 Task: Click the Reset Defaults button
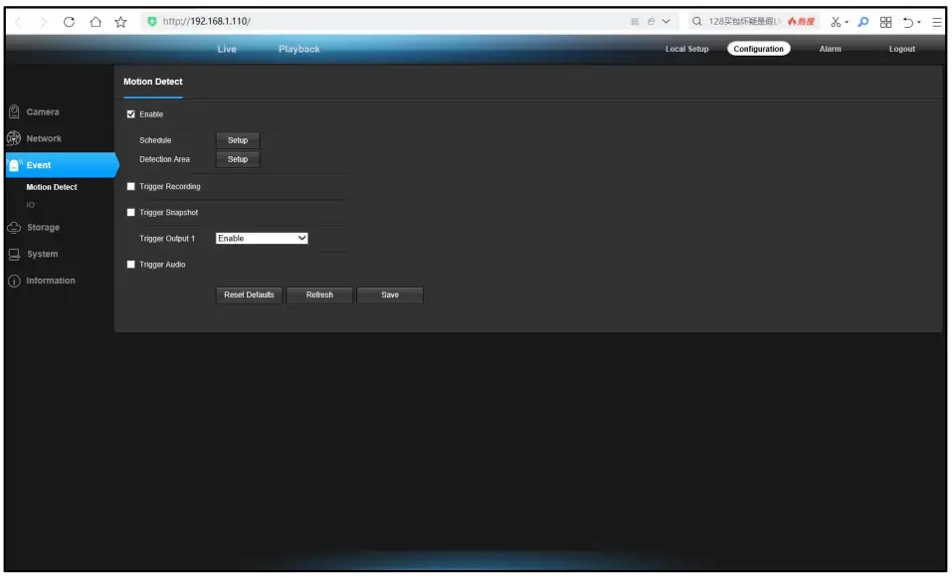[249, 295]
